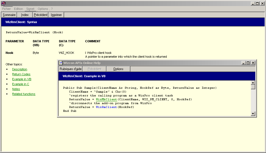Click Rubriques d'aide button in popup window
Screen dimensions: 266x153
71,69
